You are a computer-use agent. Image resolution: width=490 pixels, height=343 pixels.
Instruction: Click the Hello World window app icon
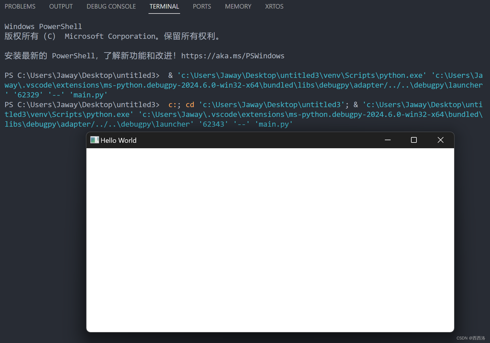pos(94,140)
